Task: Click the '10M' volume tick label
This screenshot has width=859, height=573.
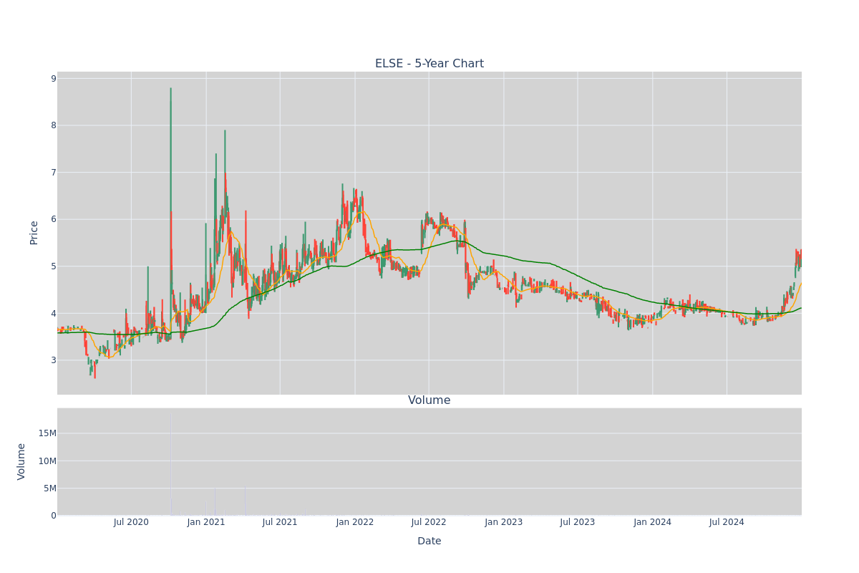Action: [47, 461]
